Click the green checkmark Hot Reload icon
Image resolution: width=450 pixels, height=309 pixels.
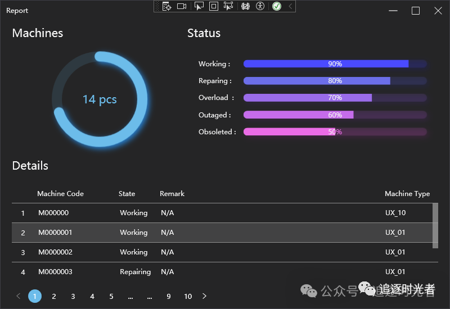click(x=277, y=6)
